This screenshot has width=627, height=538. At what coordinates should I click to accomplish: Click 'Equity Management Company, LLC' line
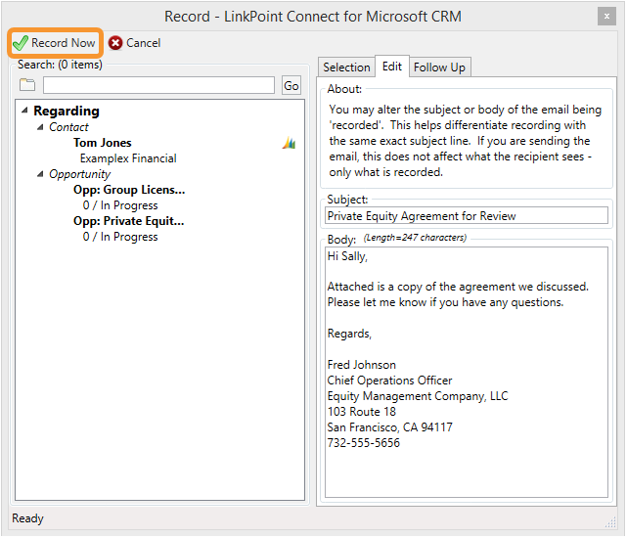click(418, 396)
